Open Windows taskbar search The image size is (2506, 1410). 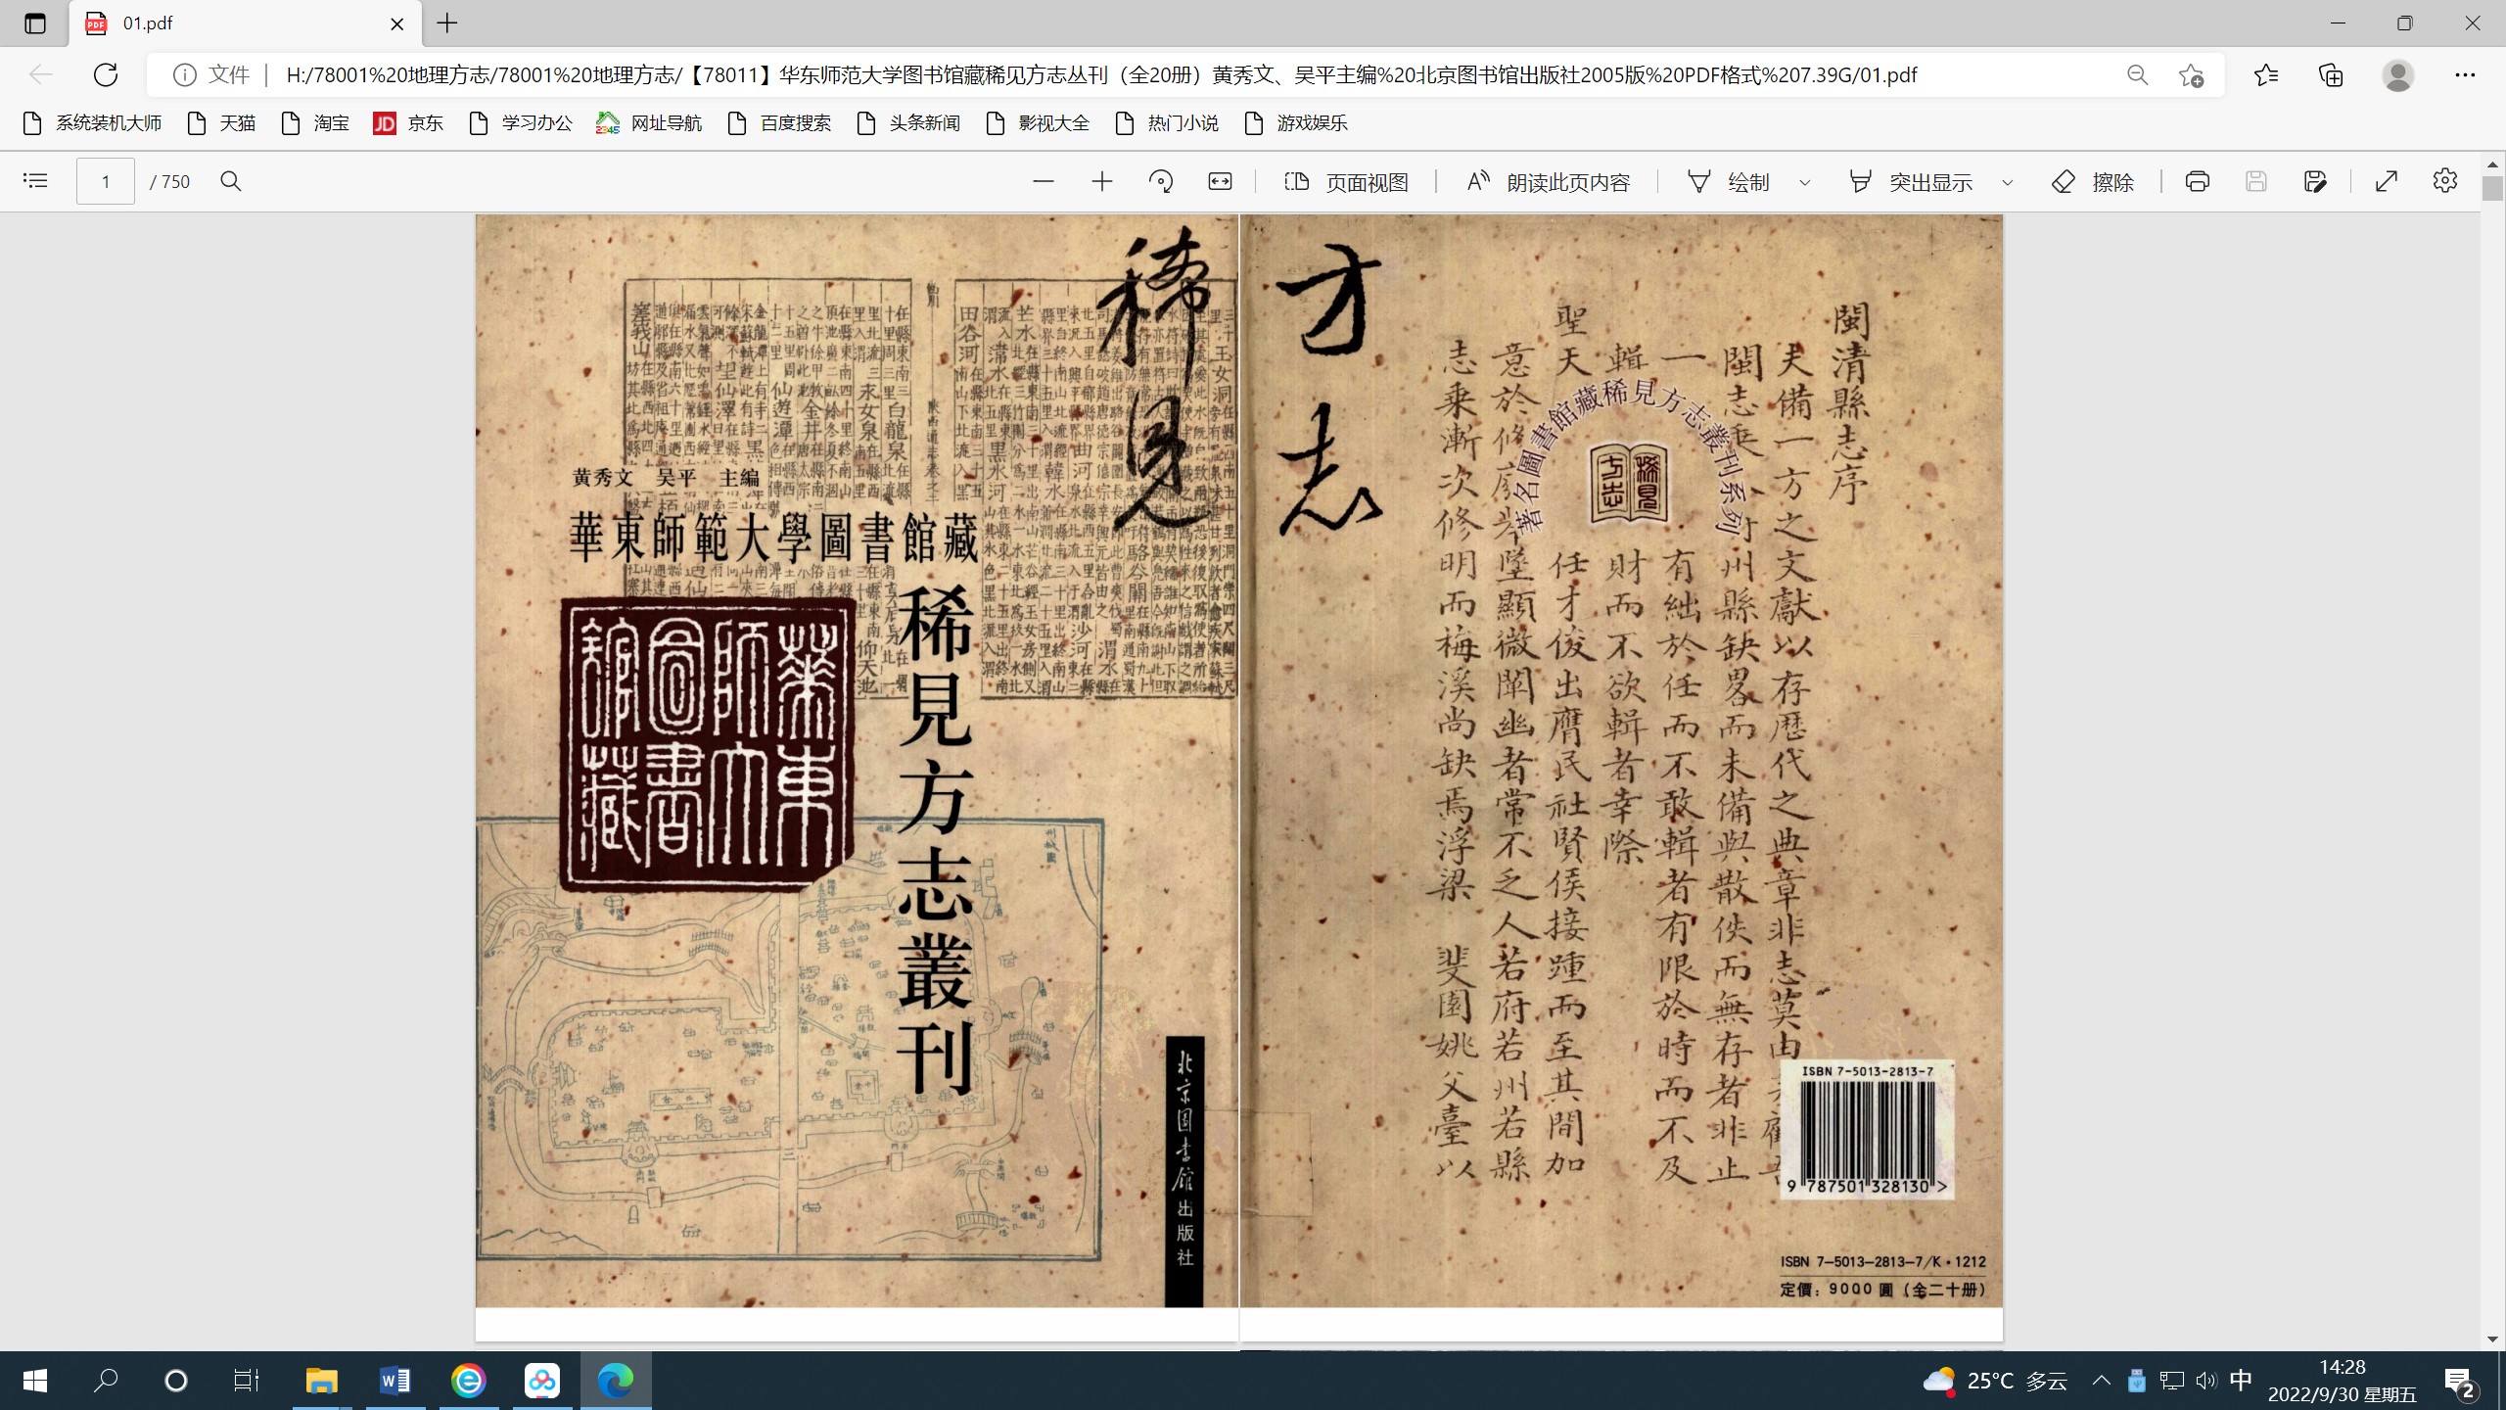[x=106, y=1381]
